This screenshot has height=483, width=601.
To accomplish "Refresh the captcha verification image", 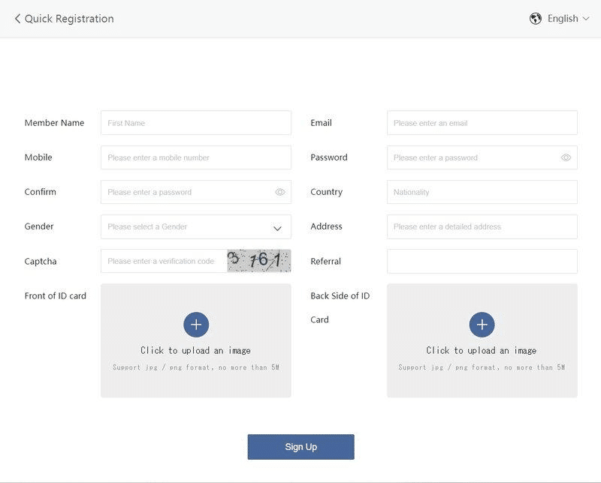I will [x=258, y=261].
